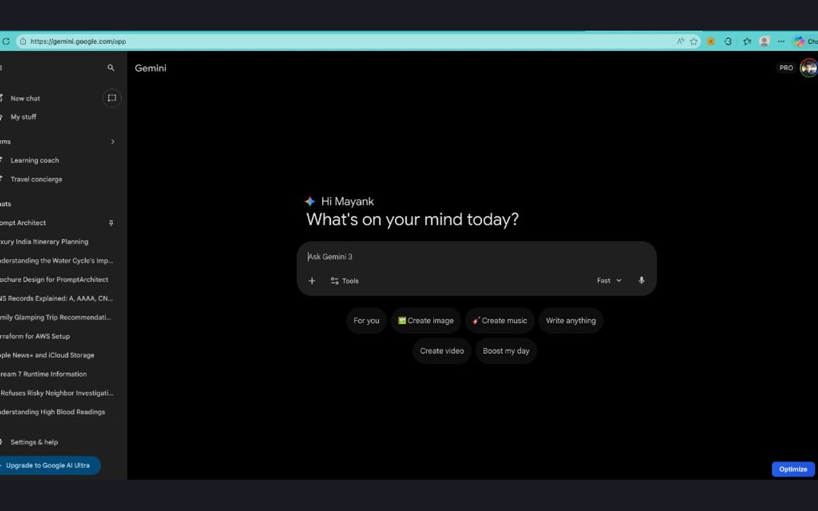
Task: Start a New chat
Action: pyautogui.click(x=26, y=98)
